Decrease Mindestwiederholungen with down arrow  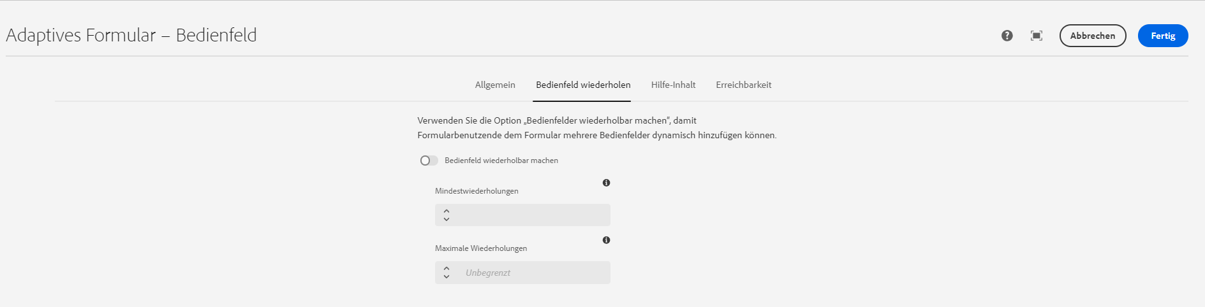pos(447,219)
